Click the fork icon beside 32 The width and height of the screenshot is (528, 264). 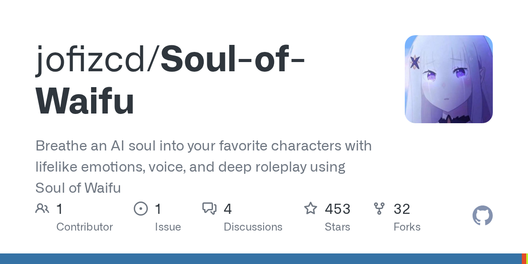point(379,208)
